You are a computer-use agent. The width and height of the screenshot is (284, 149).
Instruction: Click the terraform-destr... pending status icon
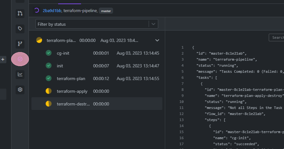pyautogui.click(x=49, y=104)
